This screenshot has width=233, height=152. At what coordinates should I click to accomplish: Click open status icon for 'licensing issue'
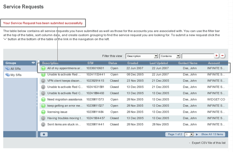point(43,112)
